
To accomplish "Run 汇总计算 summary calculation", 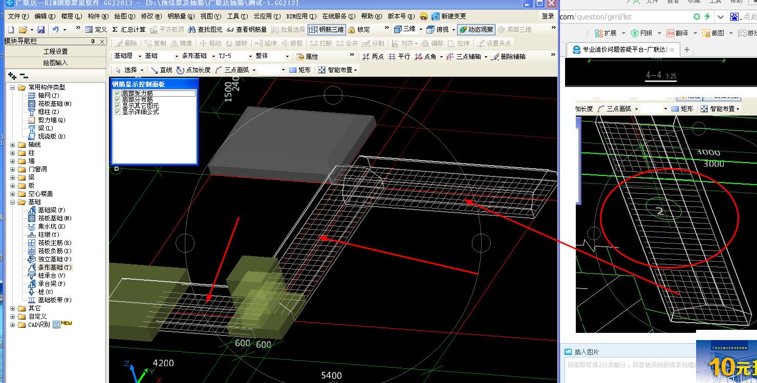I will click(128, 30).
